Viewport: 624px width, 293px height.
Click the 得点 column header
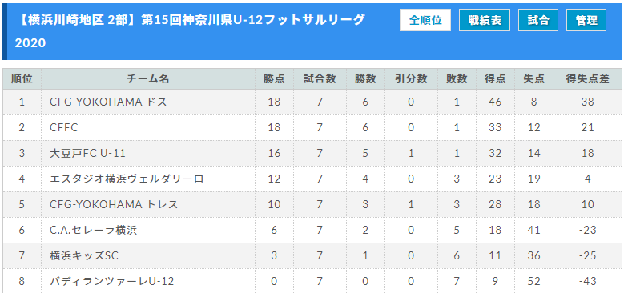496,79
